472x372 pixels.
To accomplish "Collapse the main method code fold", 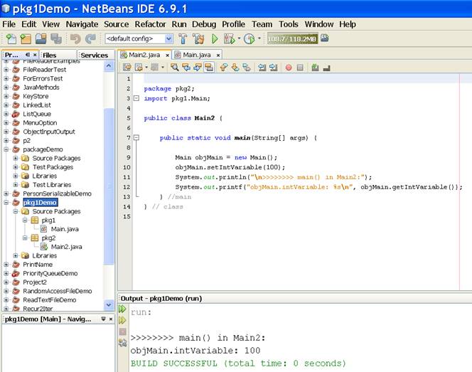I will tap(136, 137).
